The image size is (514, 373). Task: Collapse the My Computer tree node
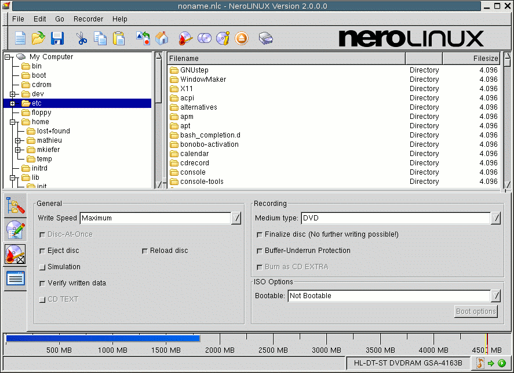pyautogui.click(x=7, y=57)
